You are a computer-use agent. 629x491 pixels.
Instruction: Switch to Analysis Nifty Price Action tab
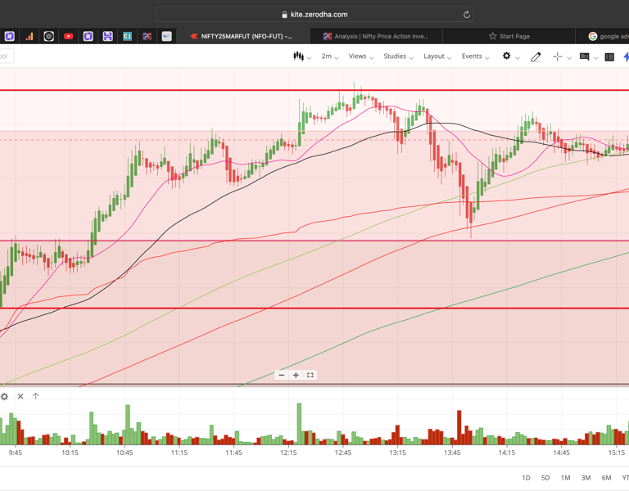point(376,37)
